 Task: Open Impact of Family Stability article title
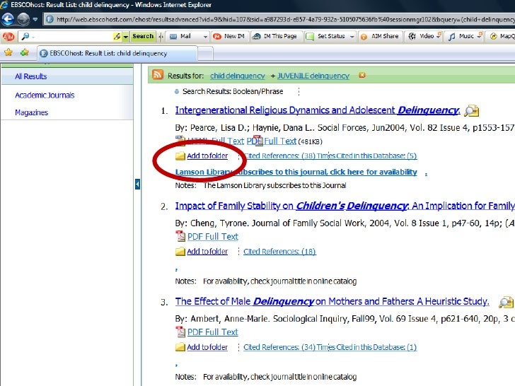click(x=345, y=206)
